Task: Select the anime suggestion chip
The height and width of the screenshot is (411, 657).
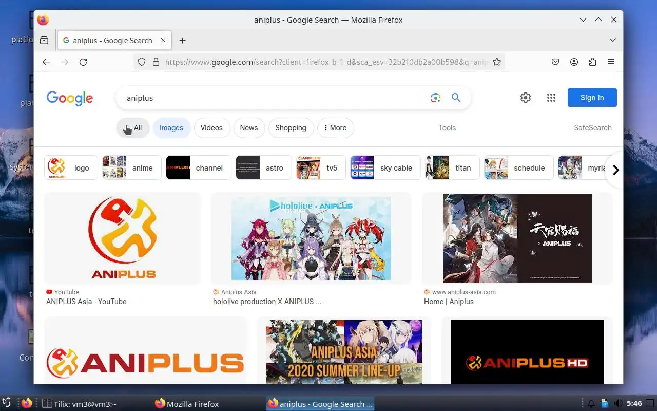Action: pyautogui.click(x=131, y=167)
